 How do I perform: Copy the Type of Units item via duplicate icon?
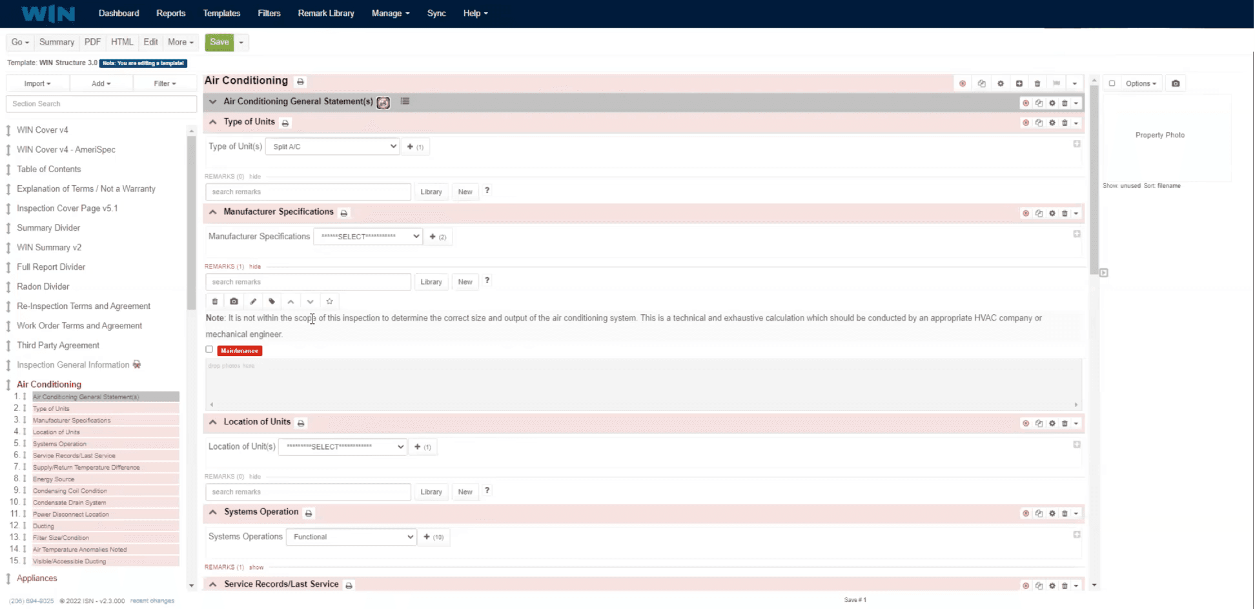pos(1039,123)
